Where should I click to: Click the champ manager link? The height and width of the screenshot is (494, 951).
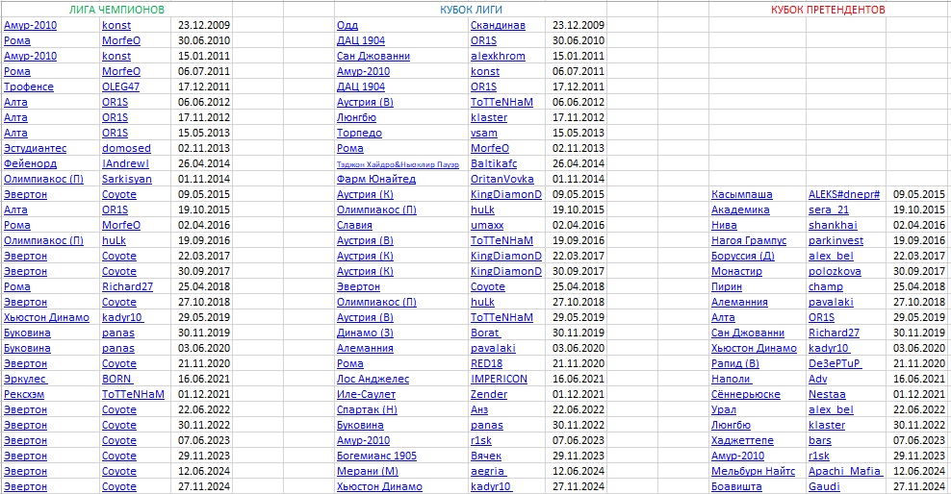click(826, 287)
